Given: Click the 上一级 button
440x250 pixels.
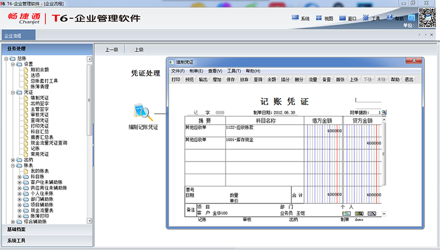Looking at the screenshot, I should (x=112, y=50).
